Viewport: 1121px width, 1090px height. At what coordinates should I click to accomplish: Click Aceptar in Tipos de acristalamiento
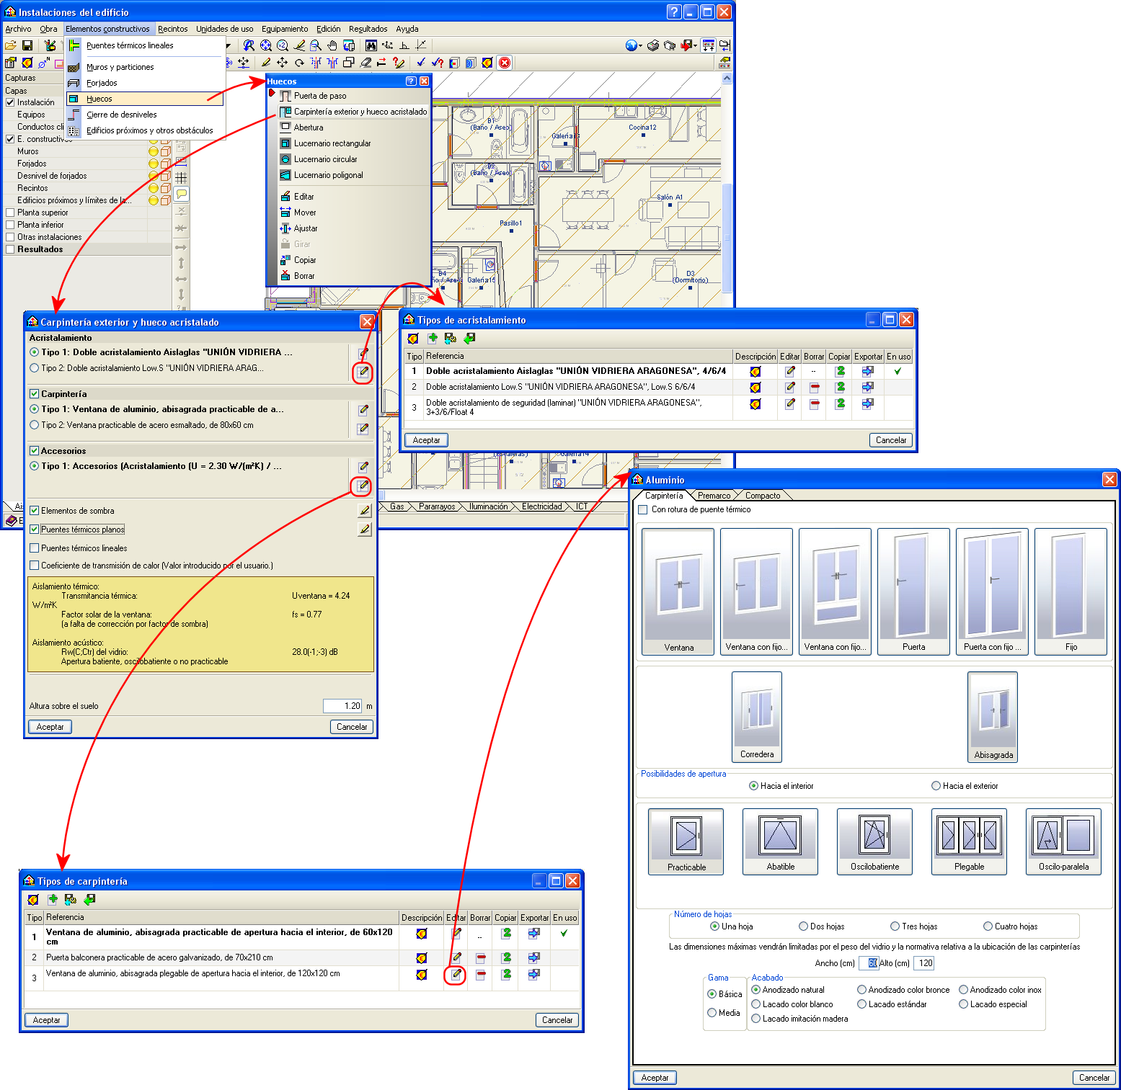(x=426, y=440)
